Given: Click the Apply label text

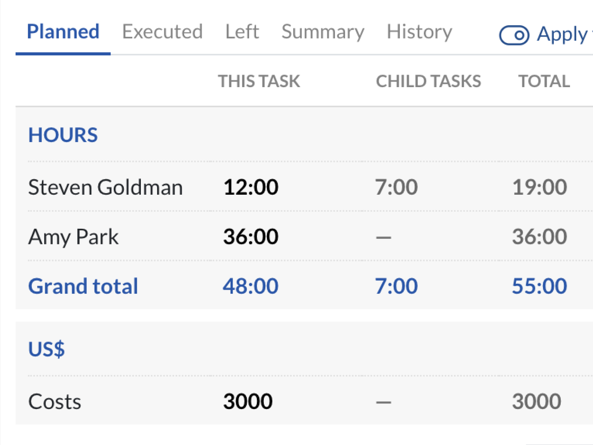Looking at the screenshot, I should (562, 34).
